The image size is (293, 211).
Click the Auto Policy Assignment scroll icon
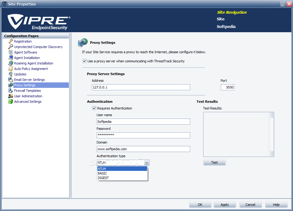coord(11,69)
